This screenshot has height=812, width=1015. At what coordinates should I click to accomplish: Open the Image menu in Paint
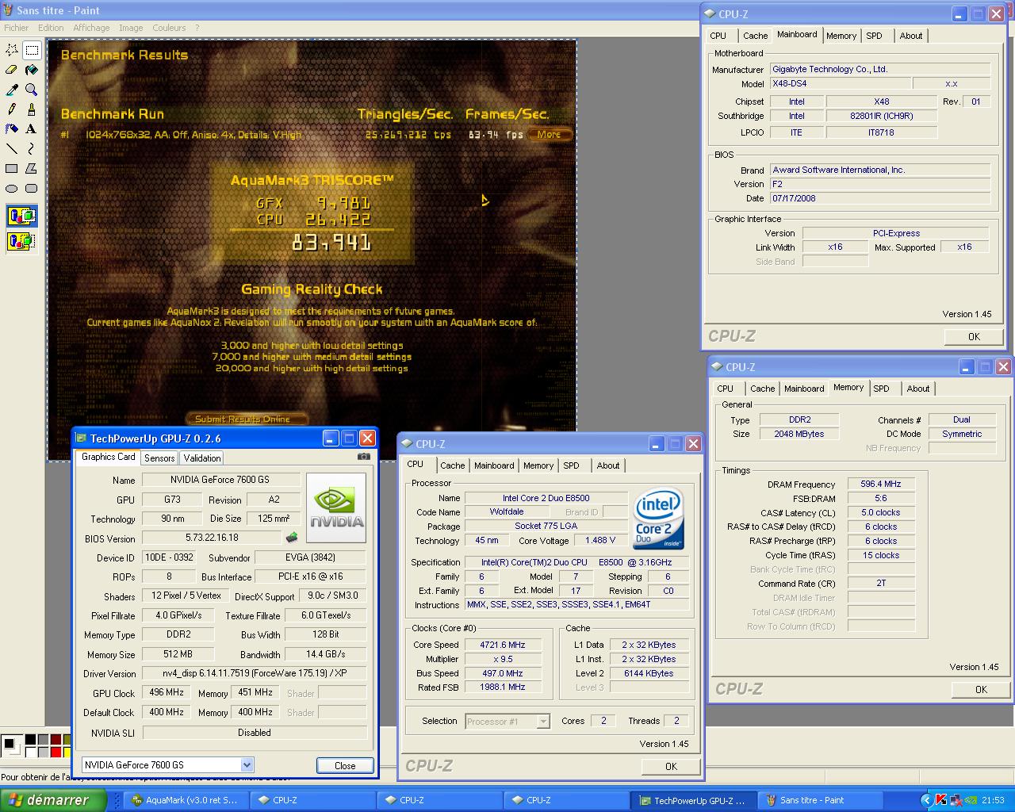[x=131, y=28]
